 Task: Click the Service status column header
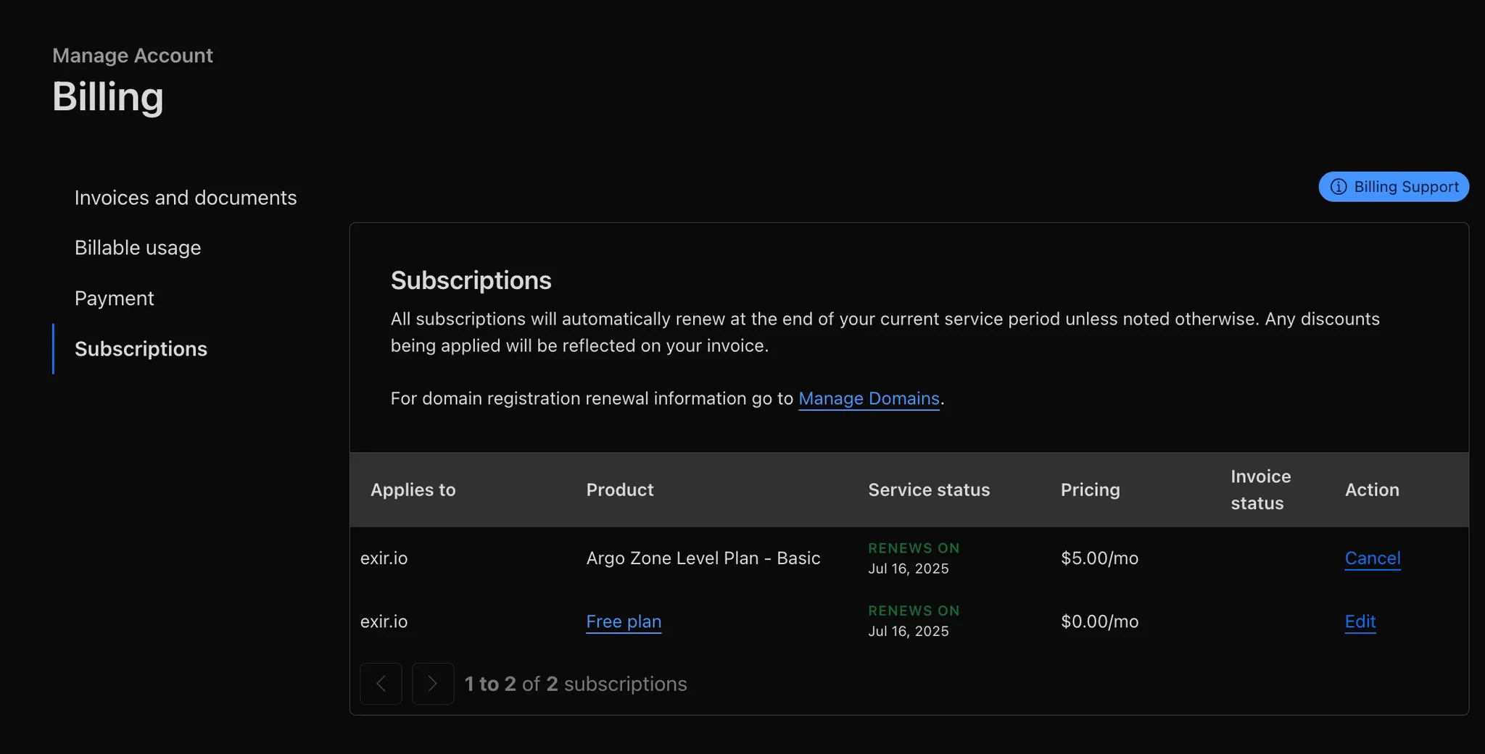tap(929, 490)
